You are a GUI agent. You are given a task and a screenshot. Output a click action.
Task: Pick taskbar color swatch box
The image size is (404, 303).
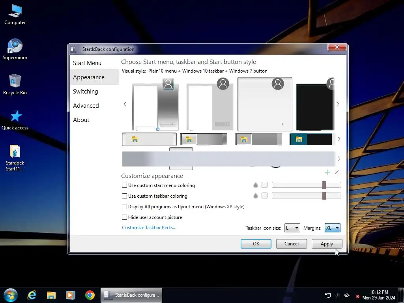click(264, 196)
